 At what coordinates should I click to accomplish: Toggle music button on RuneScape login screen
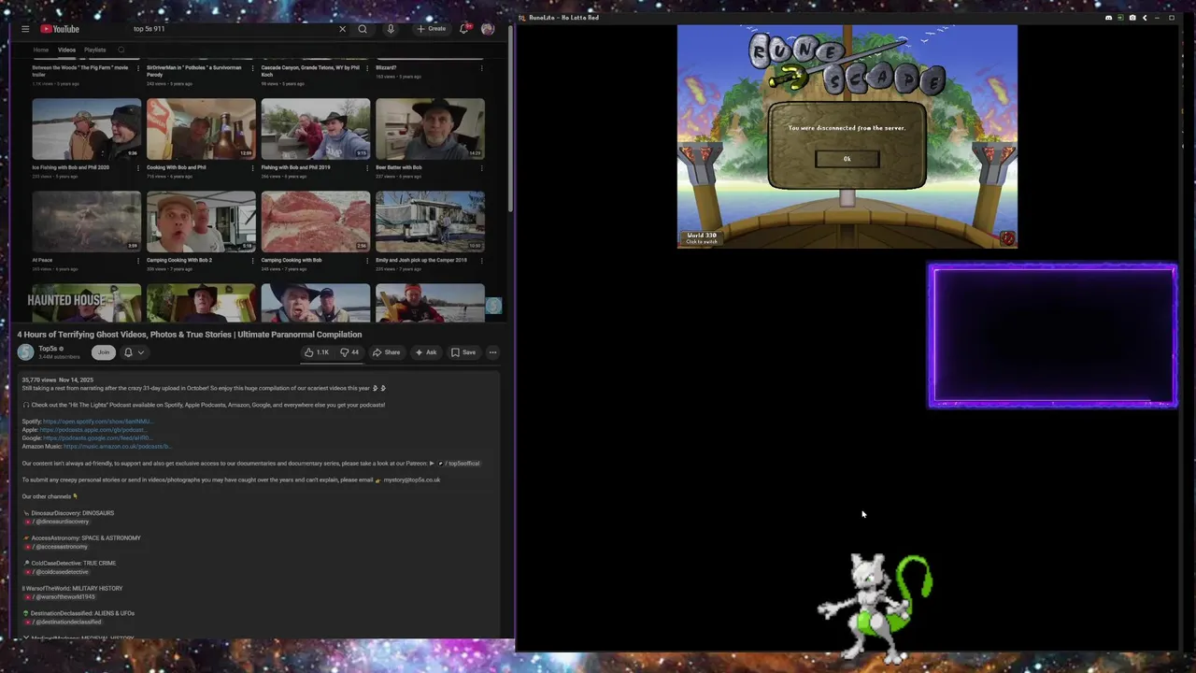click(x=1006, y=238)
